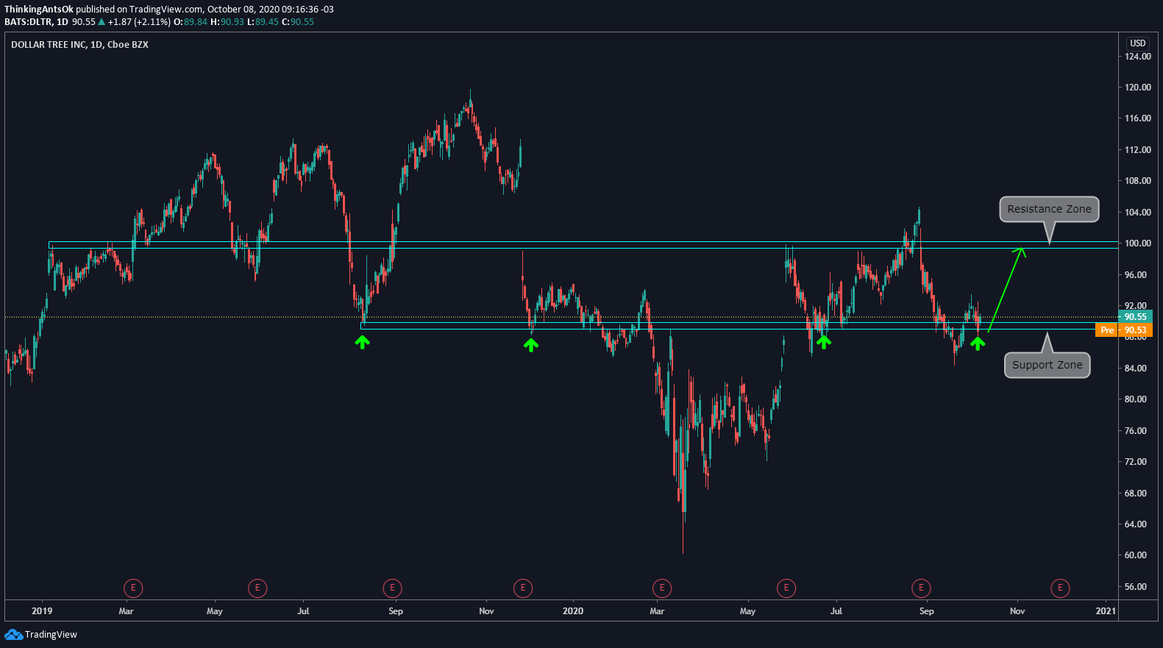Select the Resistance Zone callout label
Viewport: 1163px width, 648px height.
click(1050, 209)
